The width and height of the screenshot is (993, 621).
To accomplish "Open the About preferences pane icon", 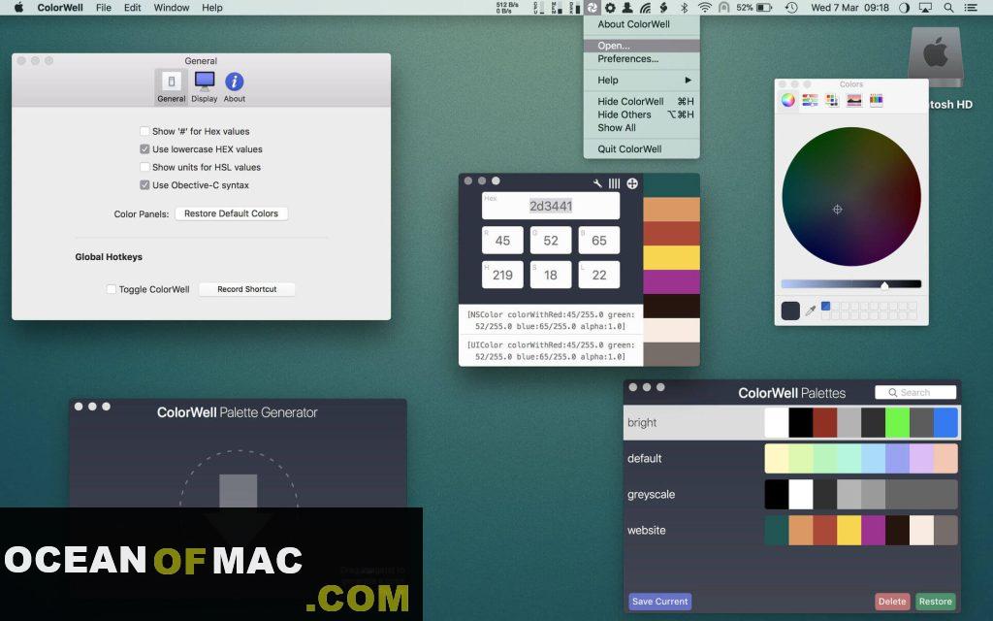I will [235, 86].
